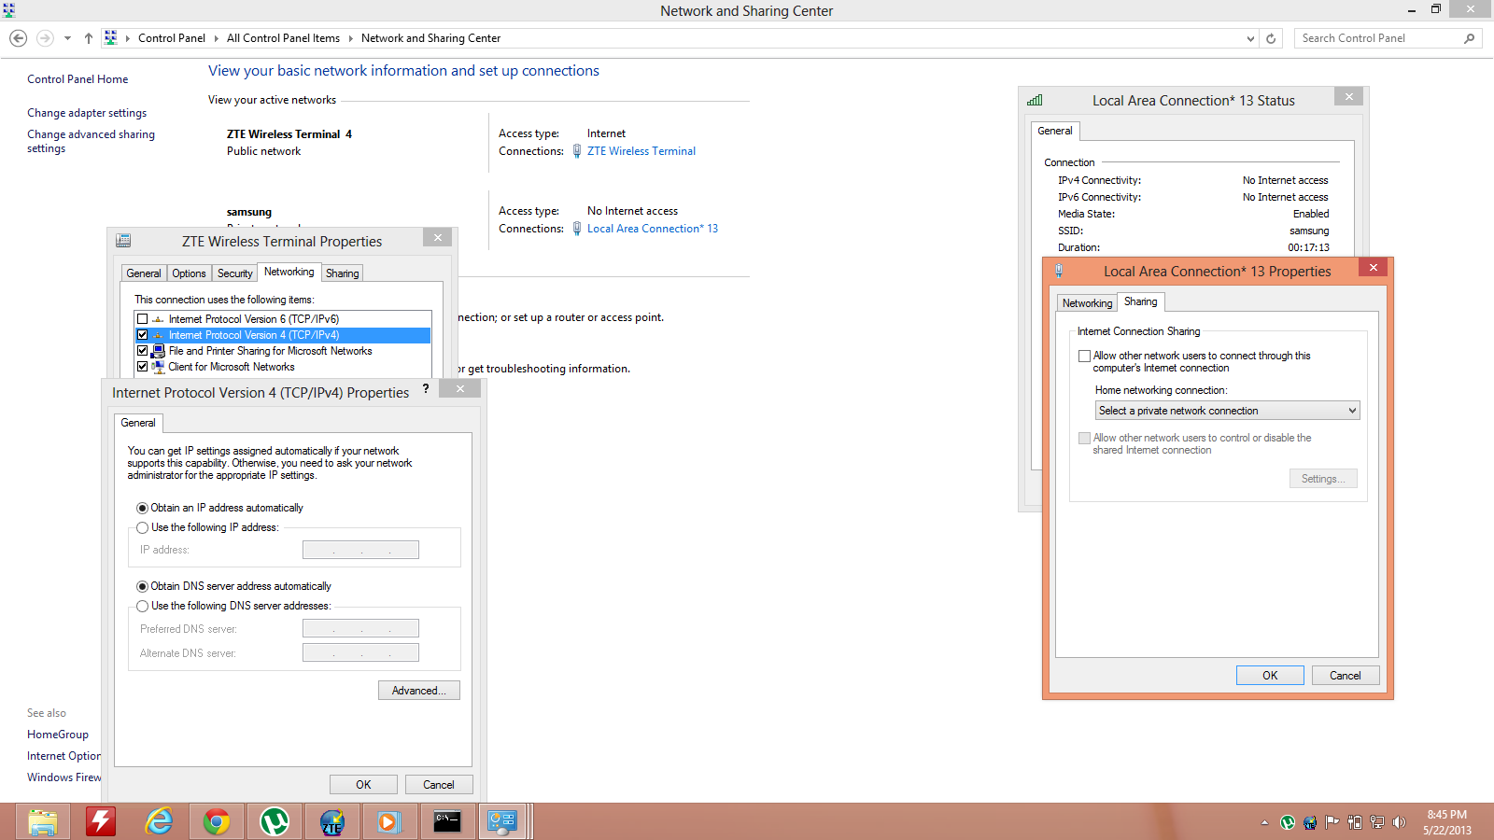Open the Home networking connection dropdown
The height and width of the screenshot is (840, 1494).
click(x=1227, y=411)
